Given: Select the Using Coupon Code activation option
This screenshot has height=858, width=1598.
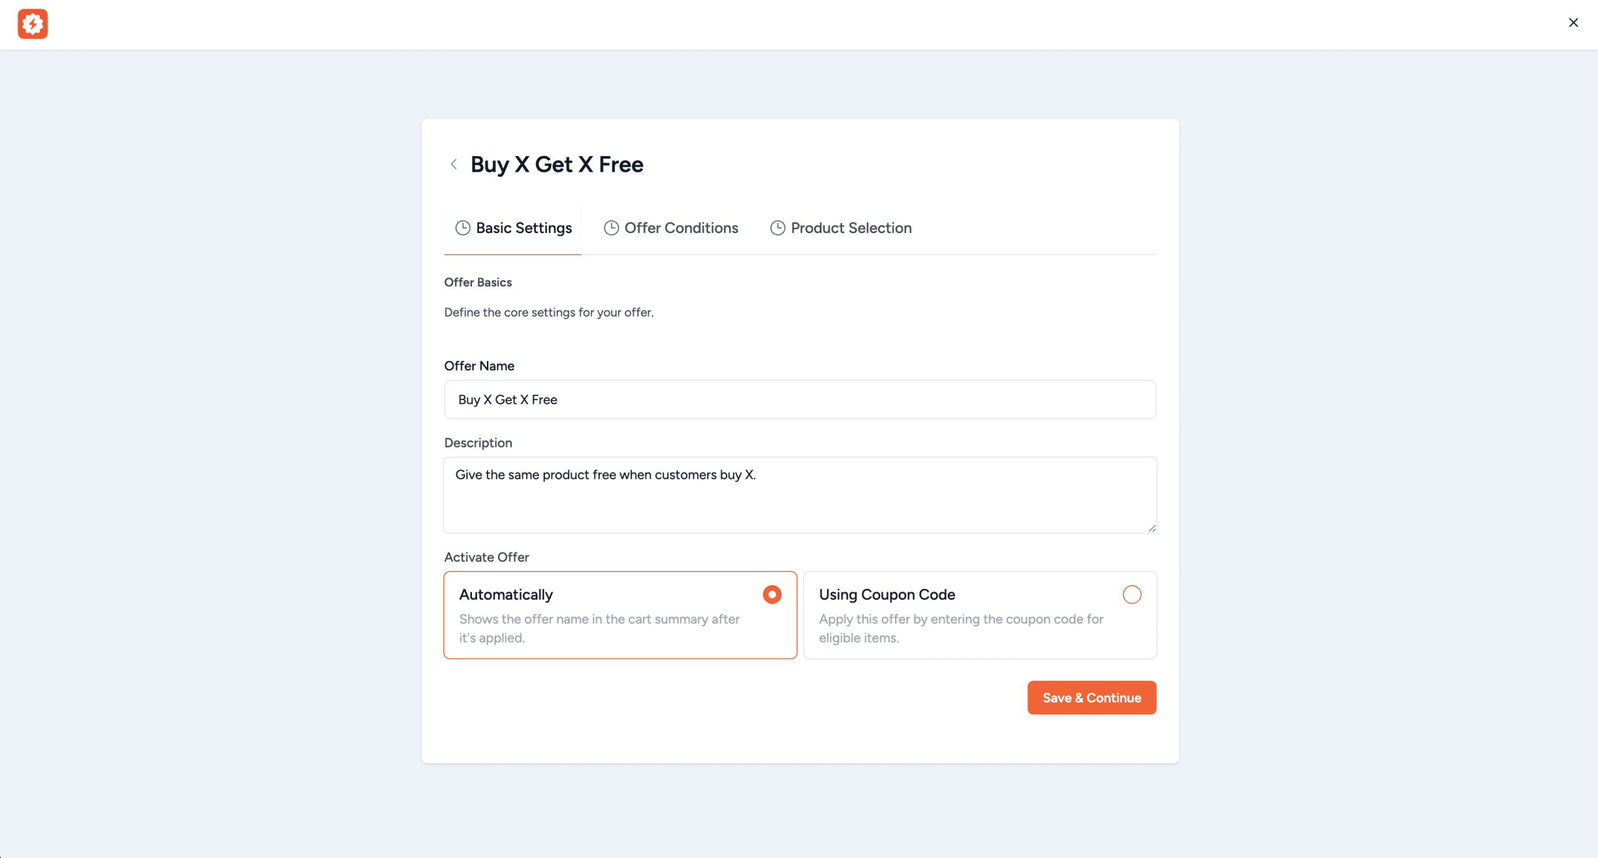Looking at the screenshot, I should coord(980,615).
